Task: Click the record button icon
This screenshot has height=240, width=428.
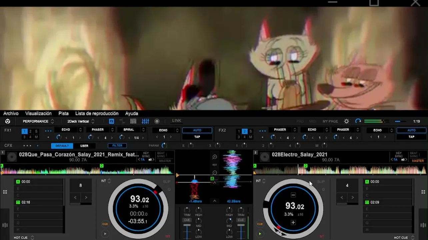Action: (157, 121)
